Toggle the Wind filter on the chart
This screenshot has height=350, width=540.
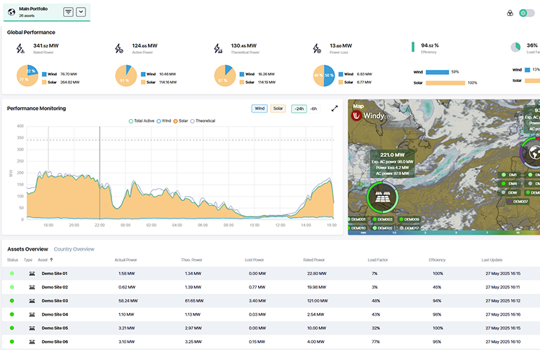click(x=259, y=108)
